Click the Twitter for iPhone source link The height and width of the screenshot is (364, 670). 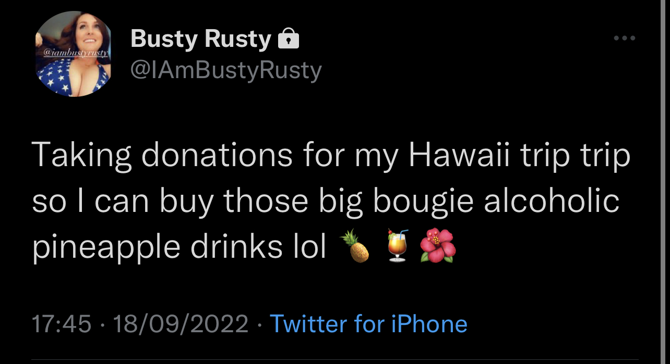coord(368,324)
